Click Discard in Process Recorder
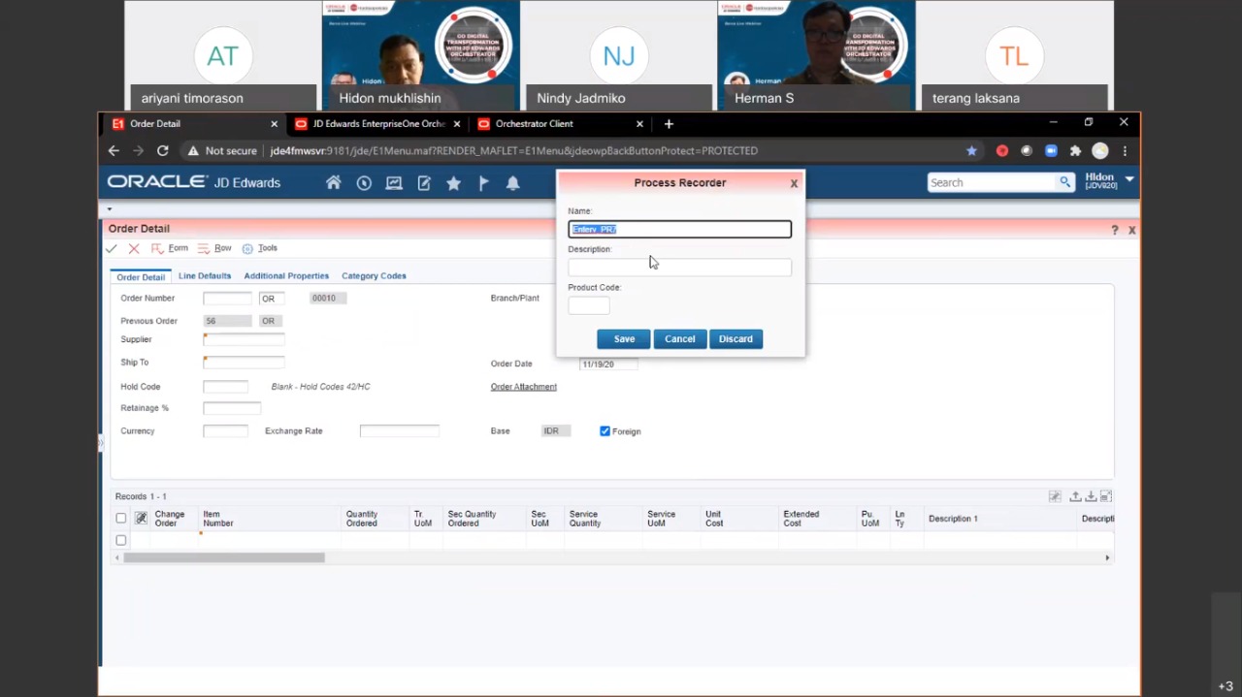The width and height of the screenshot is (1242, 697). point(735,339)
